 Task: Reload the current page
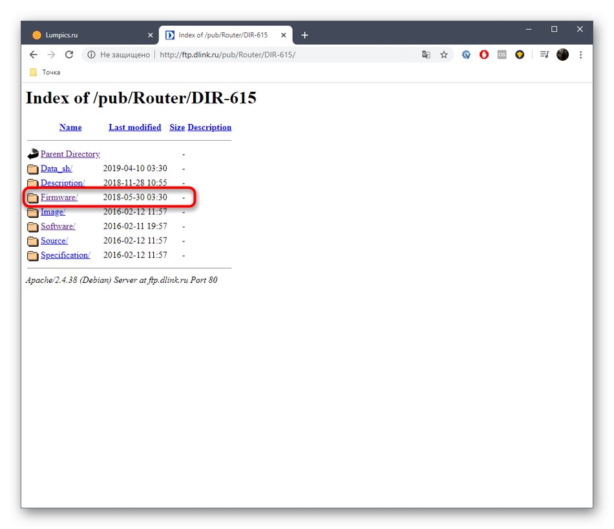(x=69, y=55)
